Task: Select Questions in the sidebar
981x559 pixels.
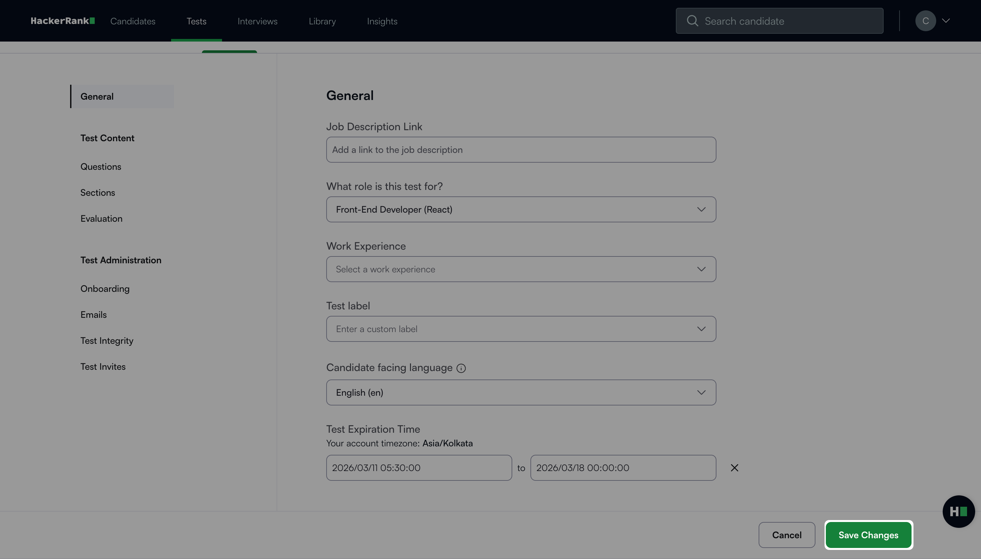Action: tap(101, 167)
